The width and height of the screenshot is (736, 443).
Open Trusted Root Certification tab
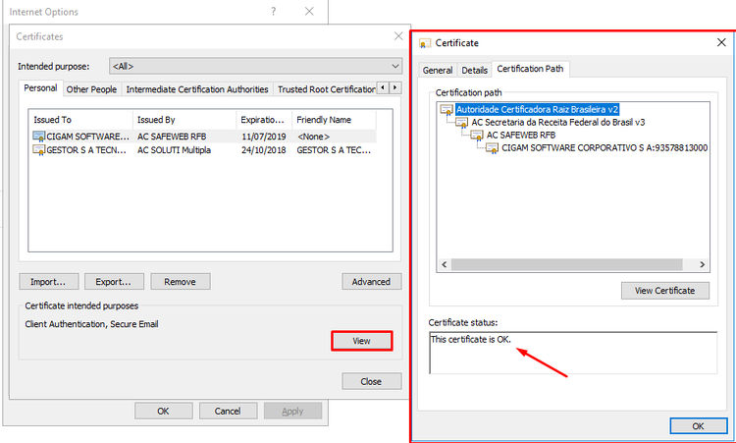pyautogui.click(x=325, y=89)
